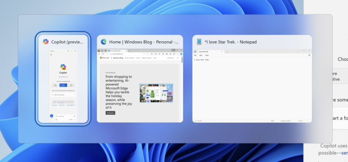Open the View menu in Notepad preview
The height and width of the screenshot is (162, 348).
[207, 55]
